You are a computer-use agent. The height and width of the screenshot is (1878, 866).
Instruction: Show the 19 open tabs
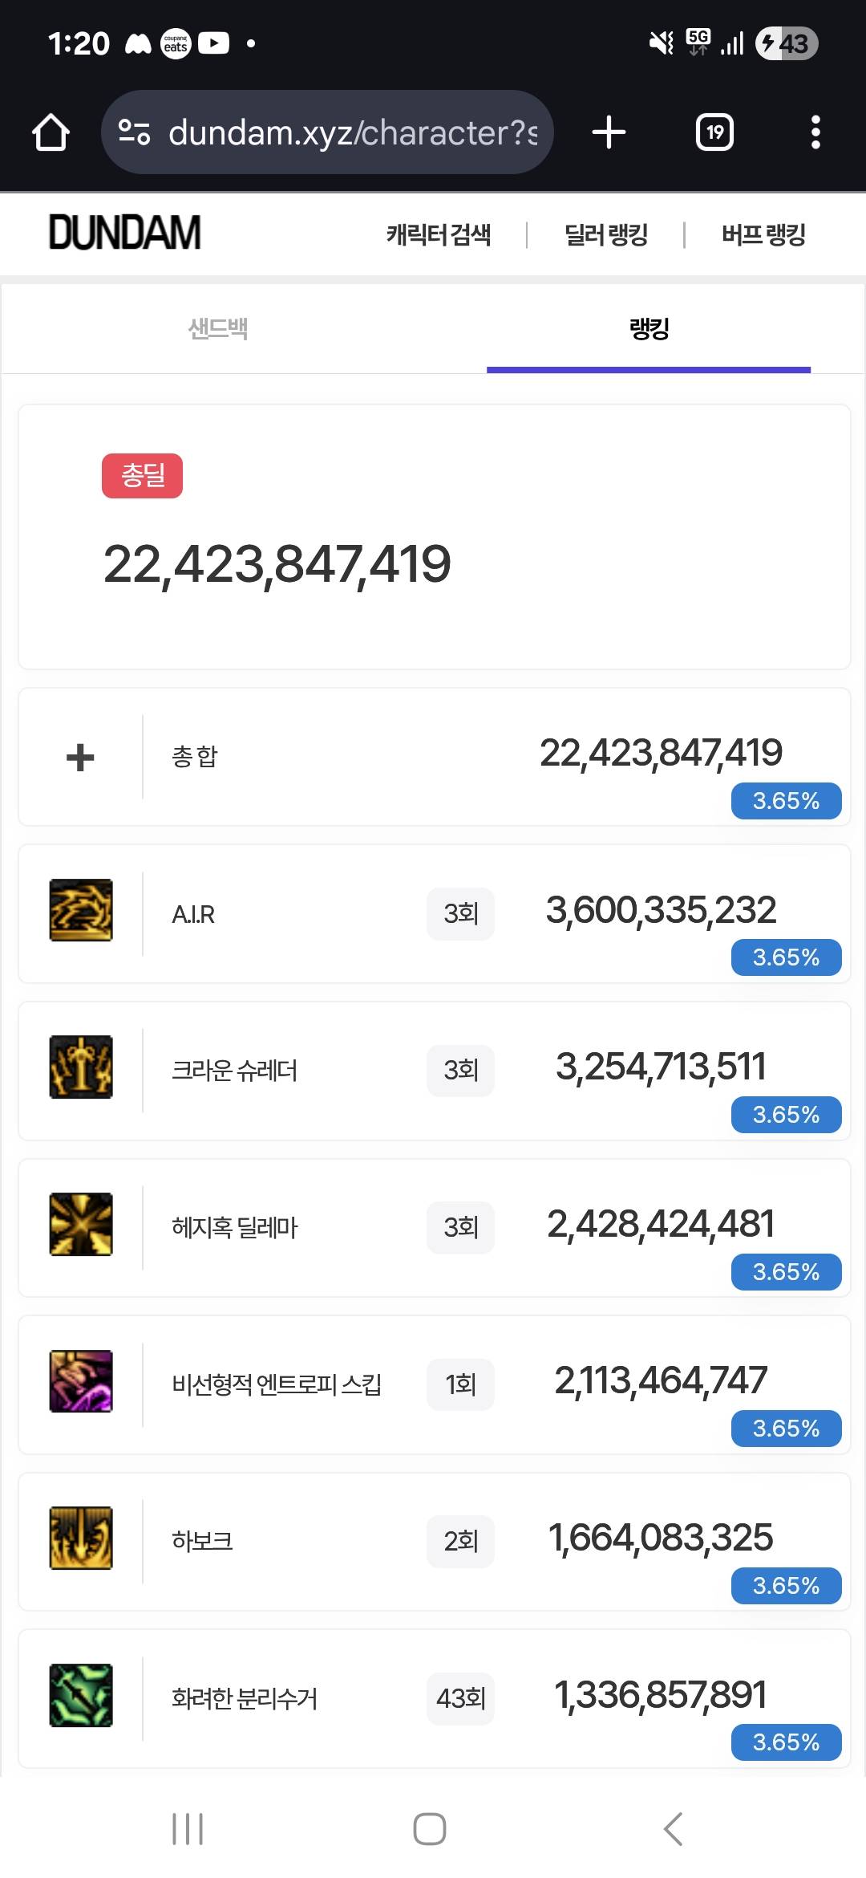point(714,132)
